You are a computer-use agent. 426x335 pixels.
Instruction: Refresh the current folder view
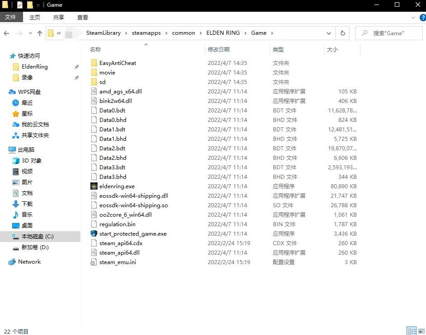(x=343, y=33)
